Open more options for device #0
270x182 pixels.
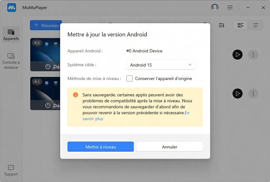[x=253, y=55]
